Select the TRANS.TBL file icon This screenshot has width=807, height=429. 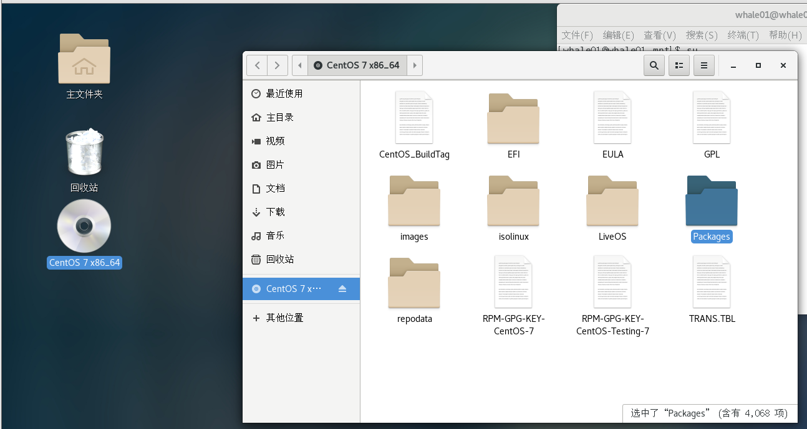[x=712, y=281]
